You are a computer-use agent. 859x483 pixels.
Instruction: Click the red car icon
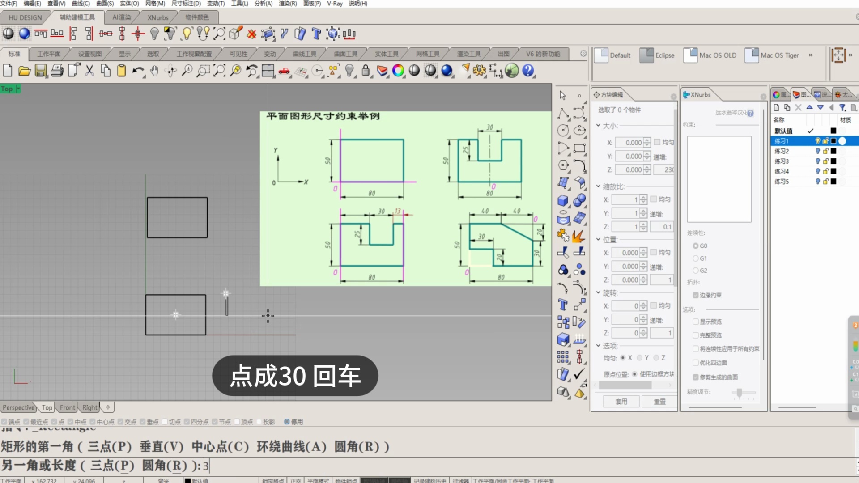click(284, 71)
